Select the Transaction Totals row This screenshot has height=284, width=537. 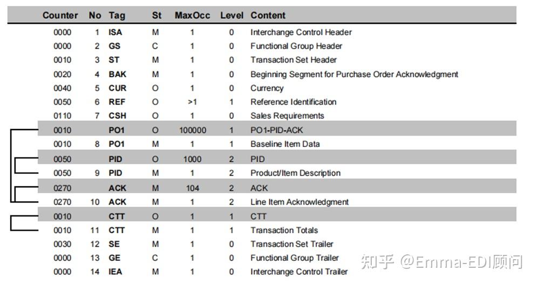(284, 231)
